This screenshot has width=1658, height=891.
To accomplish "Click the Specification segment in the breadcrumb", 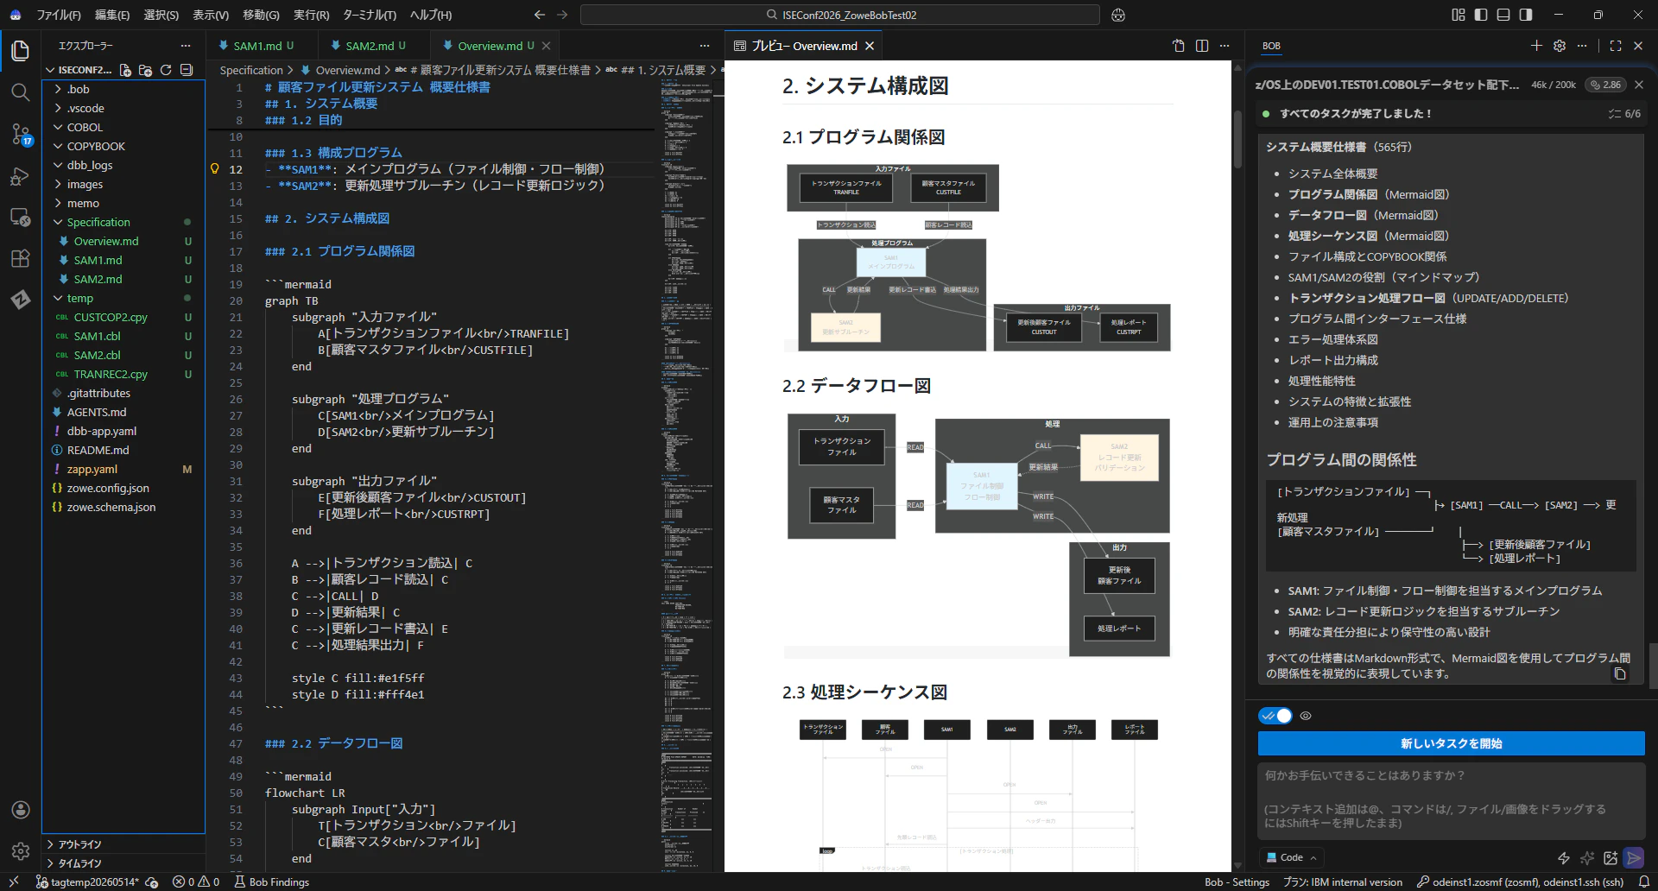I will (251, 70).
